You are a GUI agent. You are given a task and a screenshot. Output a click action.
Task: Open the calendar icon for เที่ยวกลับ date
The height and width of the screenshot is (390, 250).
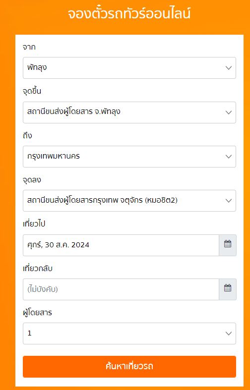click(228, 289)
